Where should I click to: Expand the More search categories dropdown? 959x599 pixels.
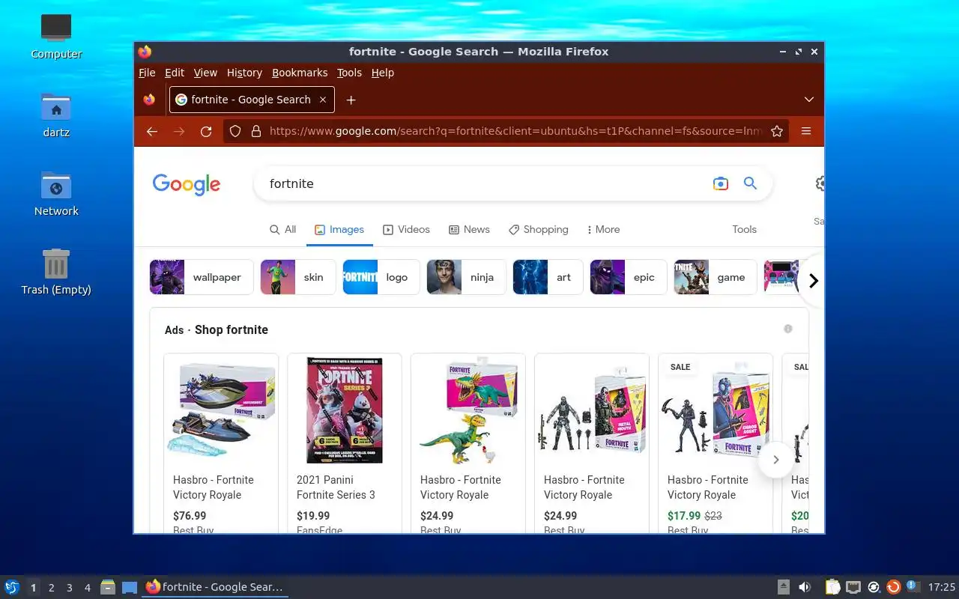603,230
